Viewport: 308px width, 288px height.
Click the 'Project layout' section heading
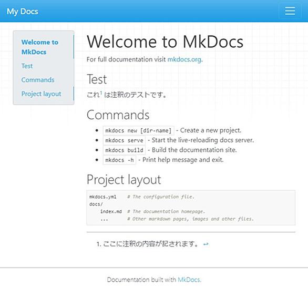[x=124, y=180]
